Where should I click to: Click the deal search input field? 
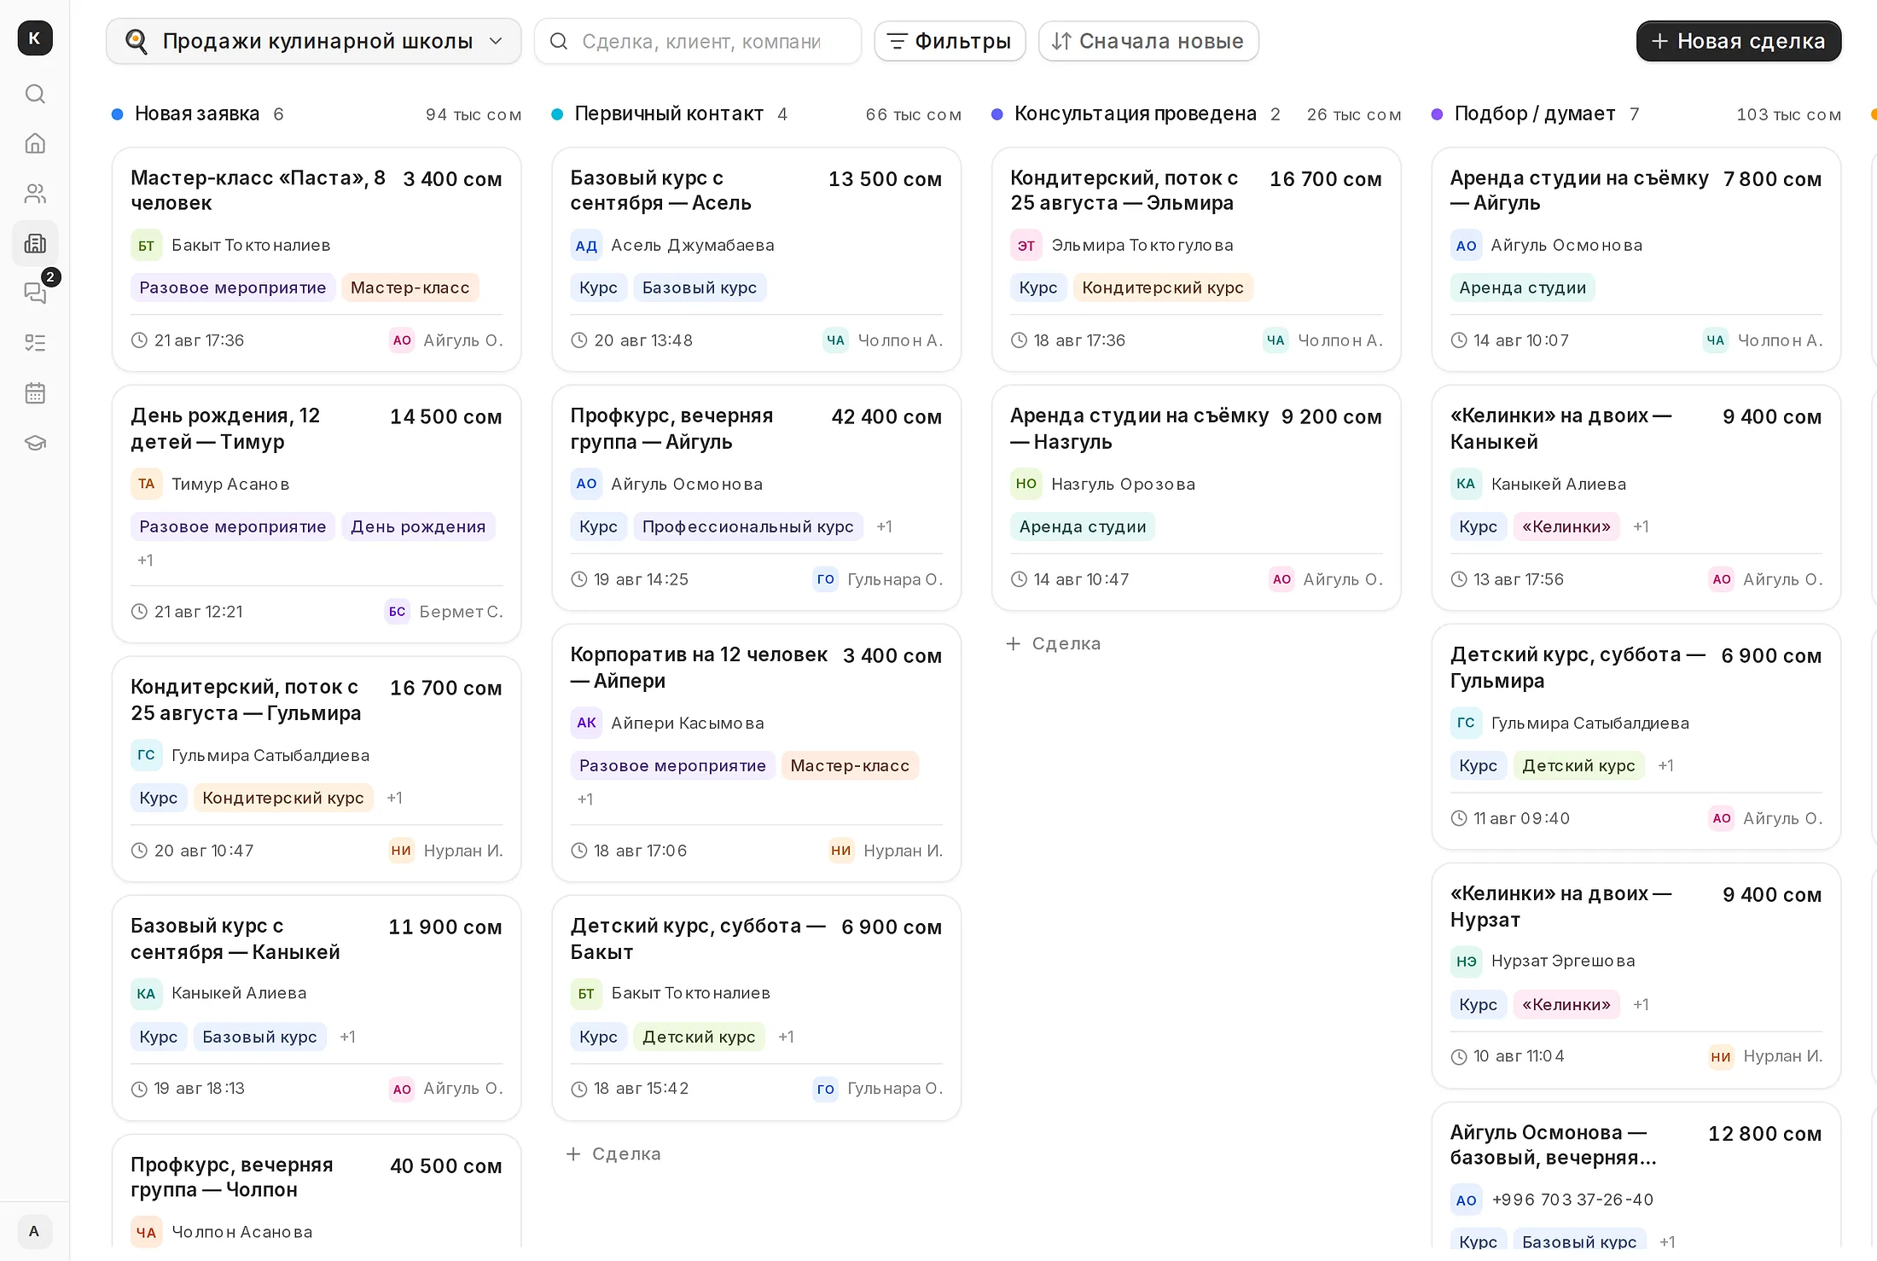coord(698,41)
